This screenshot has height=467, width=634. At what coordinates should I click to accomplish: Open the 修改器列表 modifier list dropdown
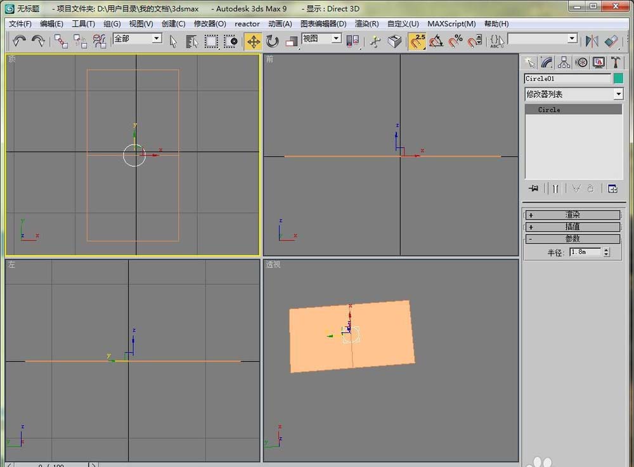coord(574,94)
